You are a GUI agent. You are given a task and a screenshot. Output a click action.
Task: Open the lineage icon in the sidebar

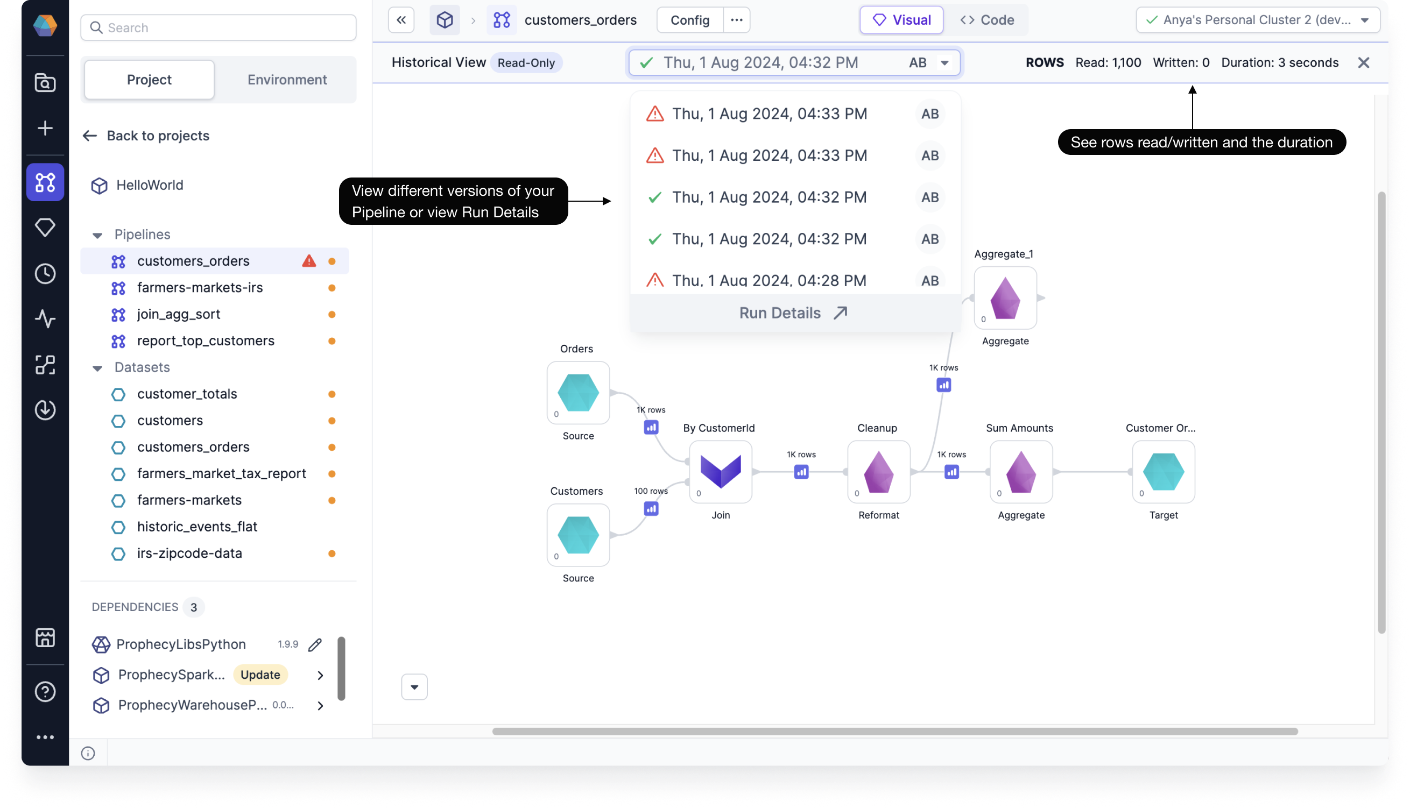(45, 365)
